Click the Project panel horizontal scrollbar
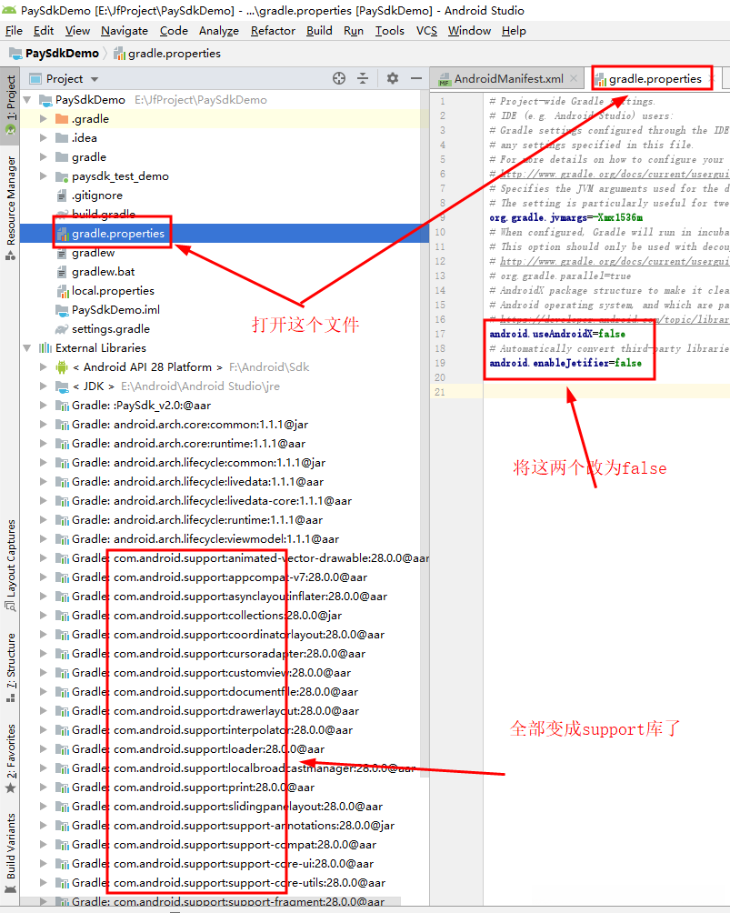 pyautogui.click(x=212, y=901)
